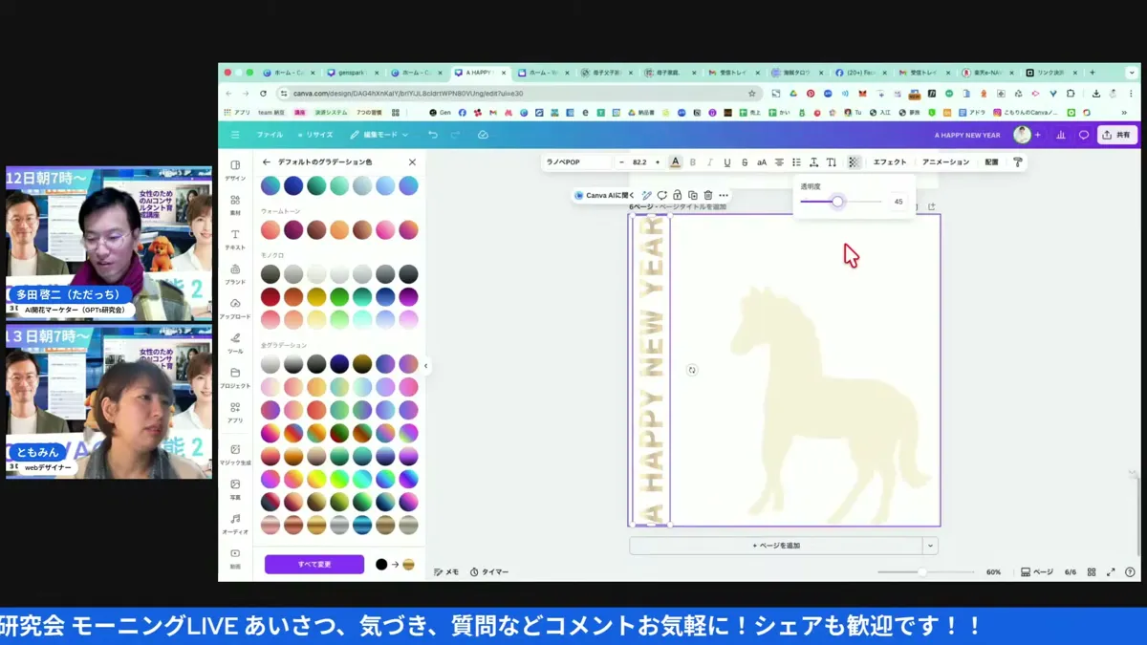
Task: Open the Text (テキスト) sidebar panel
Action: 235,239
